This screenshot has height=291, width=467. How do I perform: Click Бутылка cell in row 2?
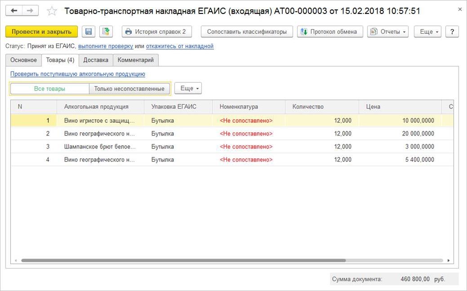178,134
